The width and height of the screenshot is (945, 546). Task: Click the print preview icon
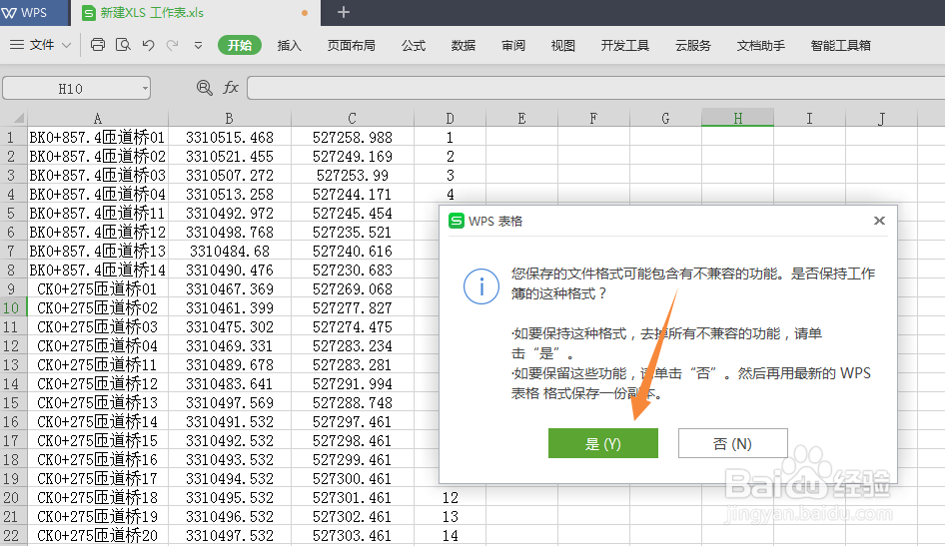click(123, 45)
